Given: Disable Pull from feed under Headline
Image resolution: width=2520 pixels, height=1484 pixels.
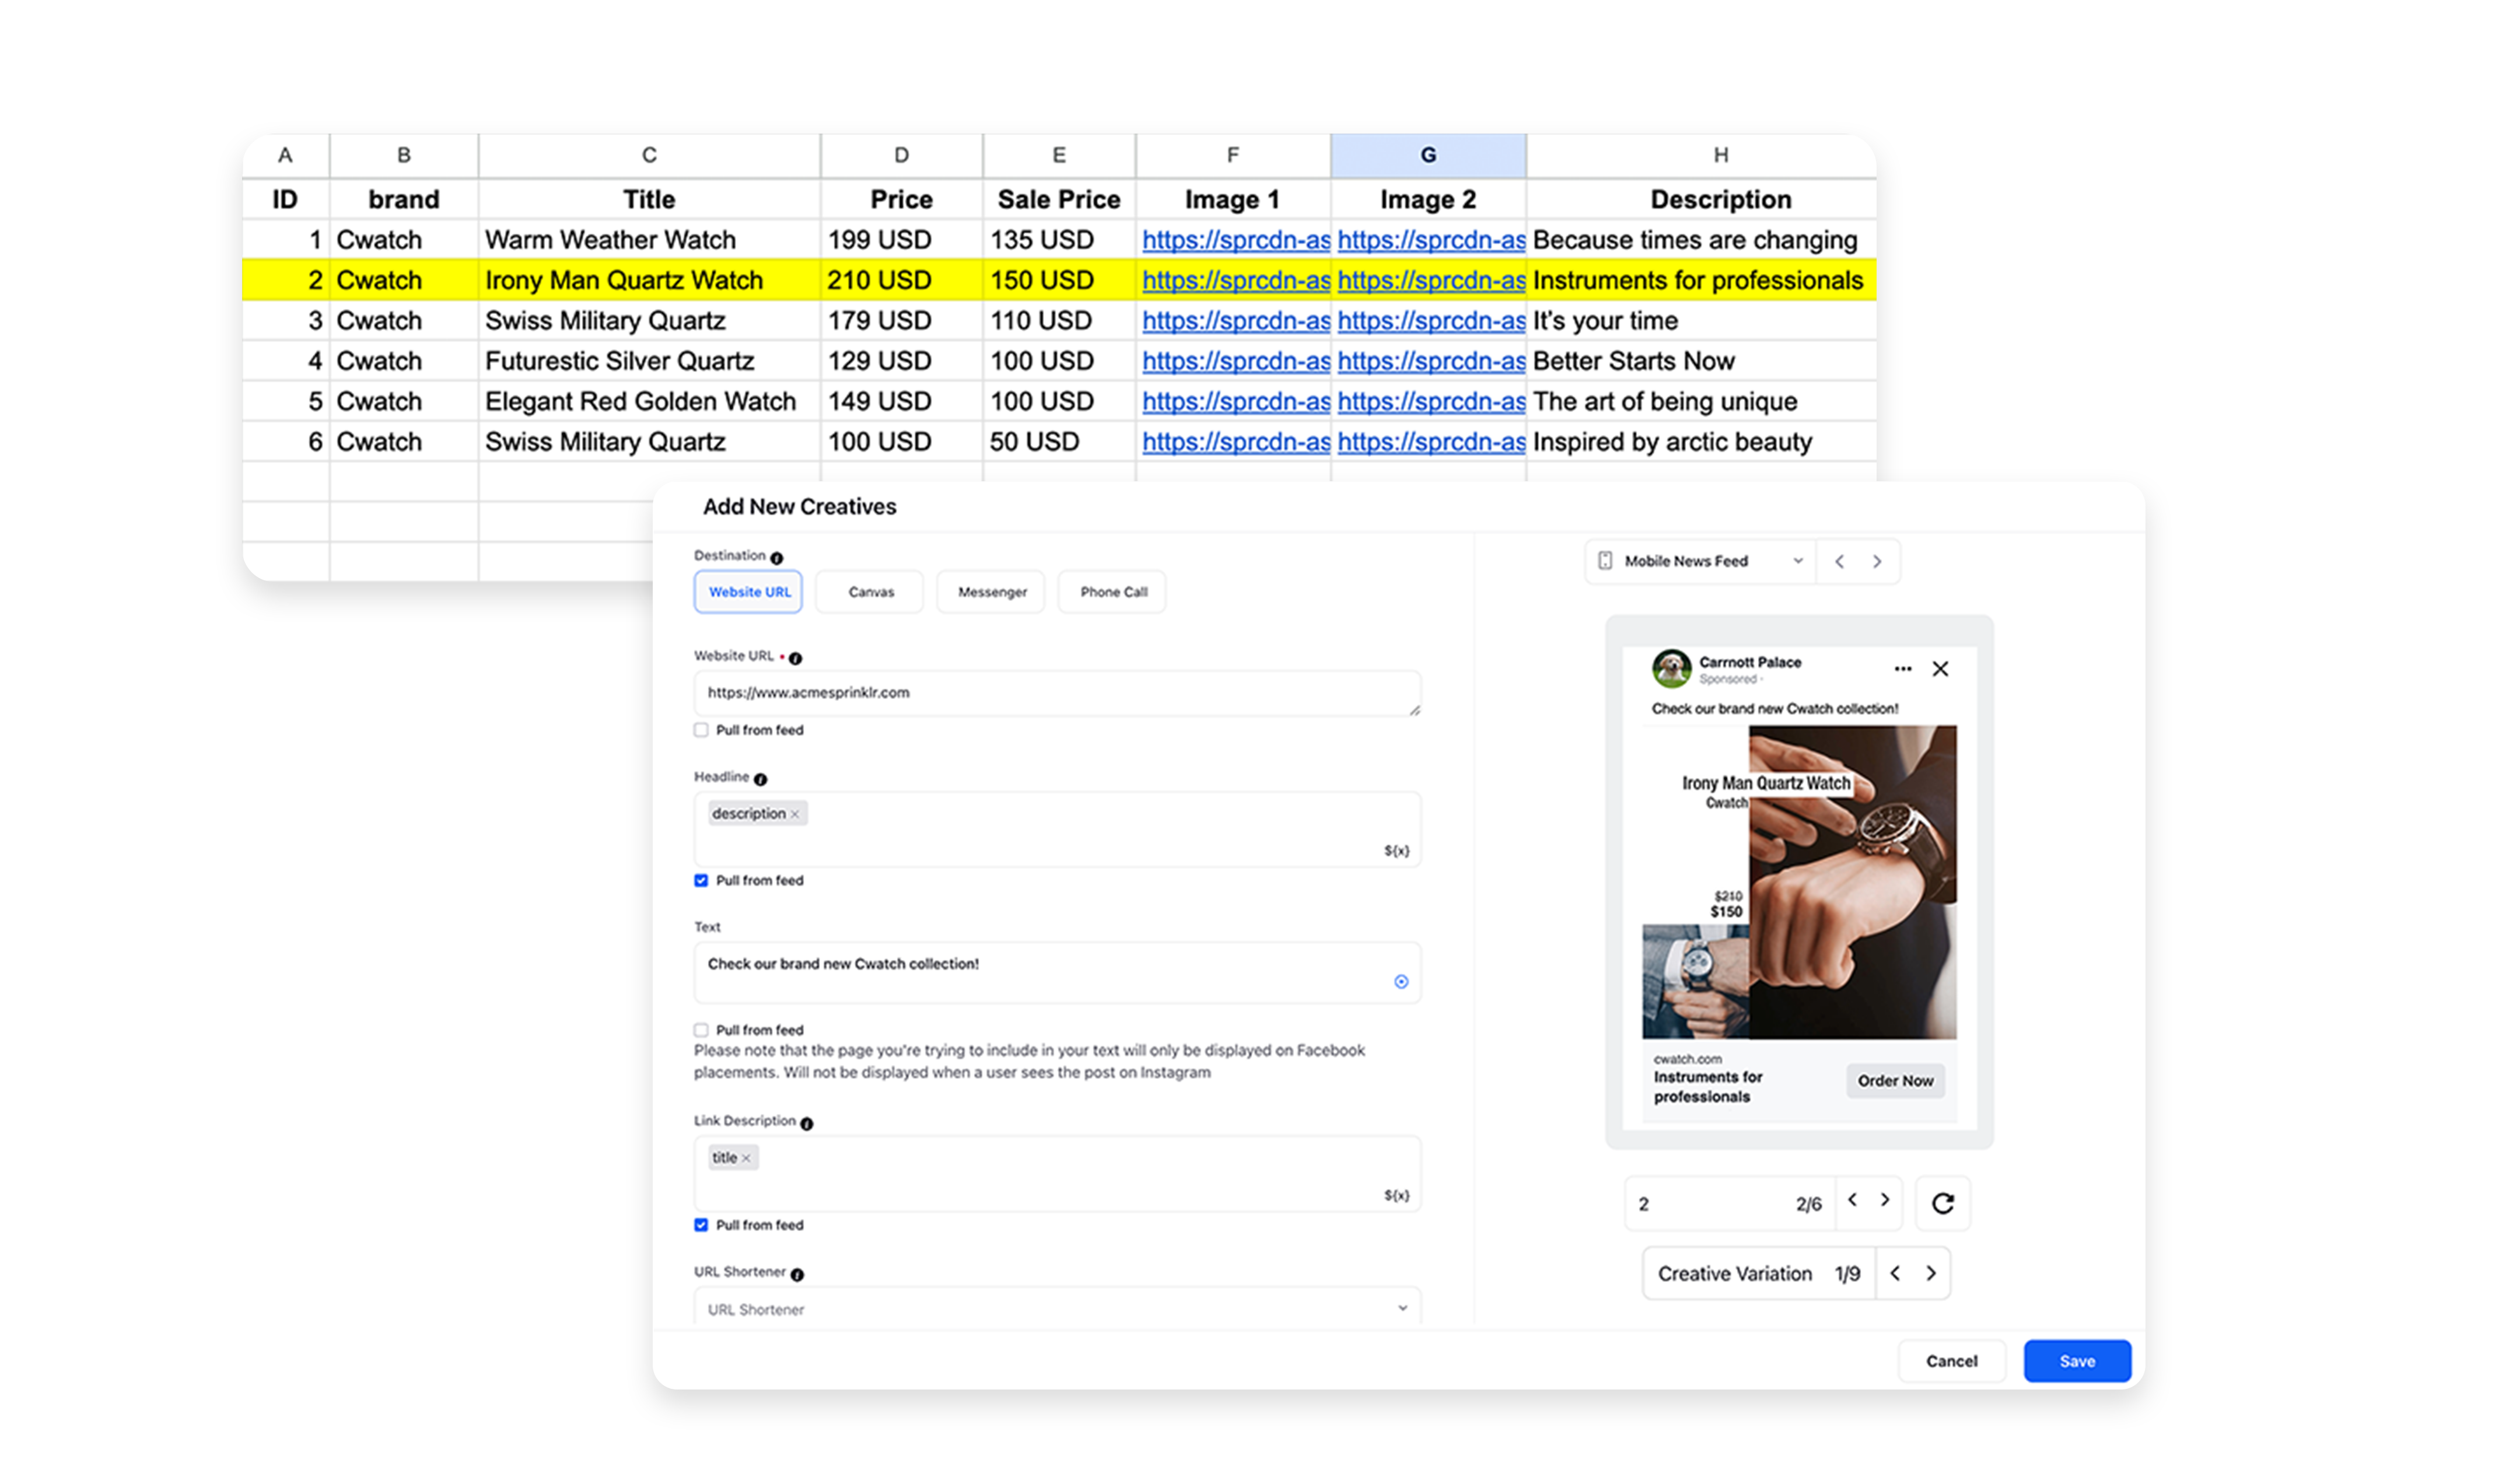Looking at the screenshot, I should click(701, 880).
